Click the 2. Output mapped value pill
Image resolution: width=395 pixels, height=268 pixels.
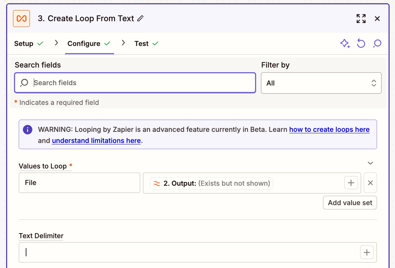(x=212, y=183)
